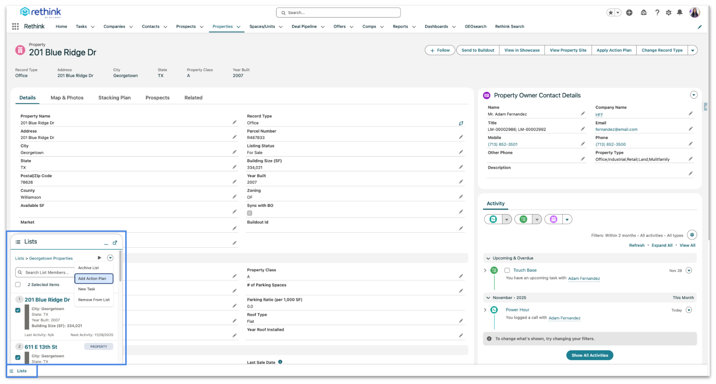The height and width of the screenshot is (384, 716).
Task: Click Show All Activities button
Action: point(590,355)
